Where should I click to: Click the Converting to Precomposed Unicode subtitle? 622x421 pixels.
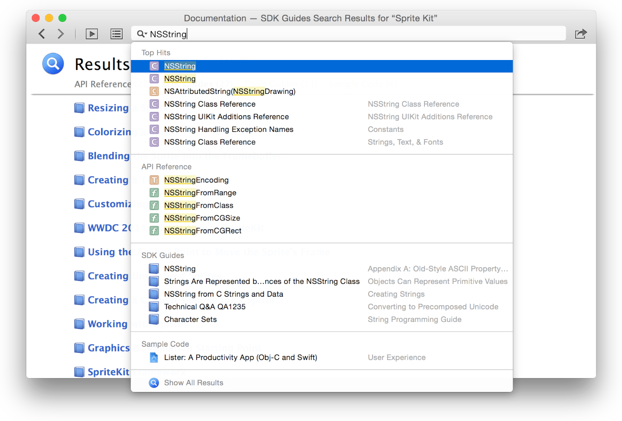(433, 307)
